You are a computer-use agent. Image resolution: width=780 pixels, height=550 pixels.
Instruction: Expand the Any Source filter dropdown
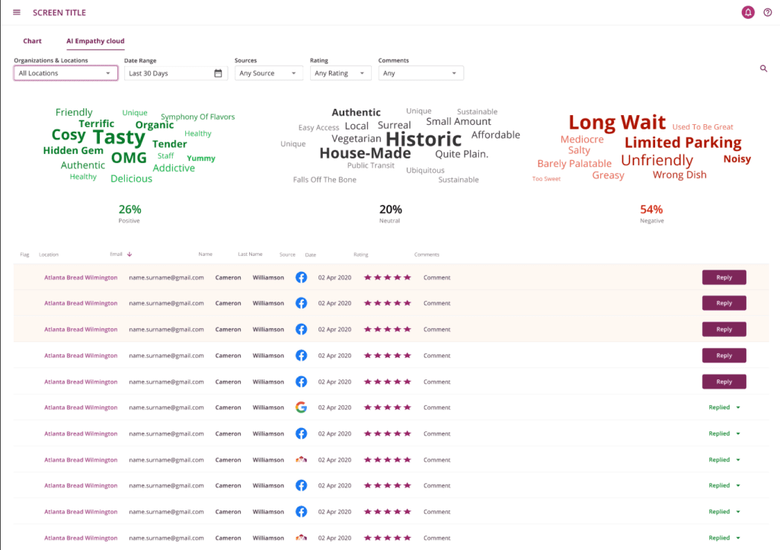(268, 73)
